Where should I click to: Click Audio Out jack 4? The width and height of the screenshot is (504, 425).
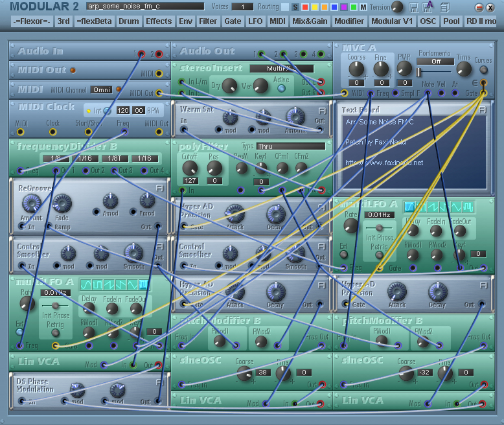321,54
